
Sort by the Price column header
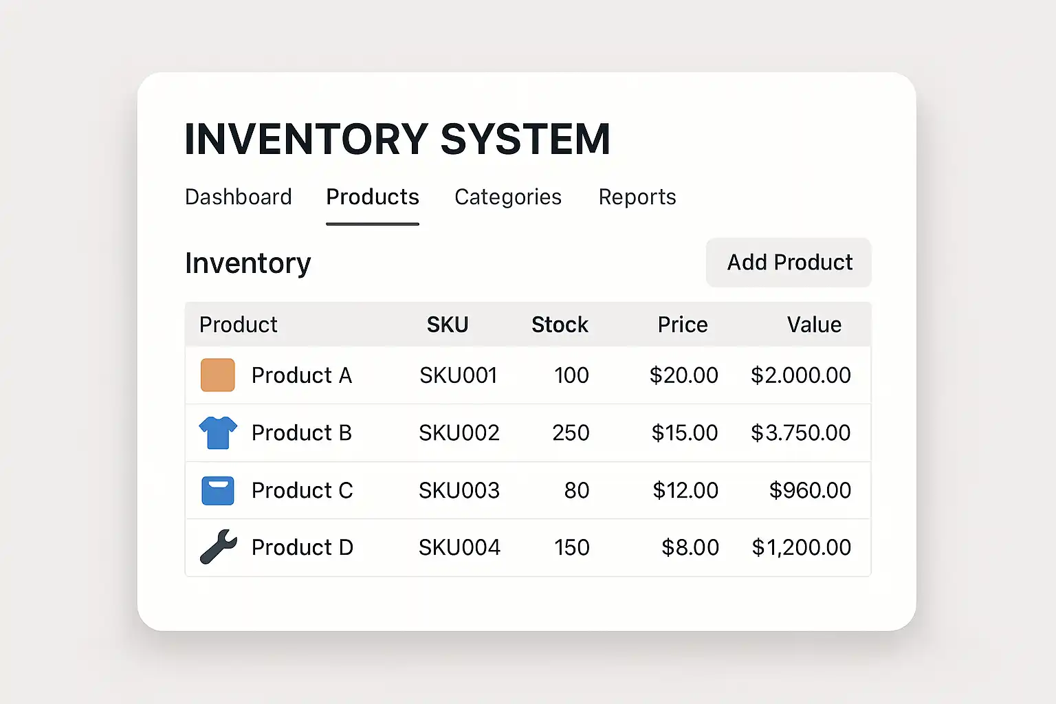(x=683, y=324)
